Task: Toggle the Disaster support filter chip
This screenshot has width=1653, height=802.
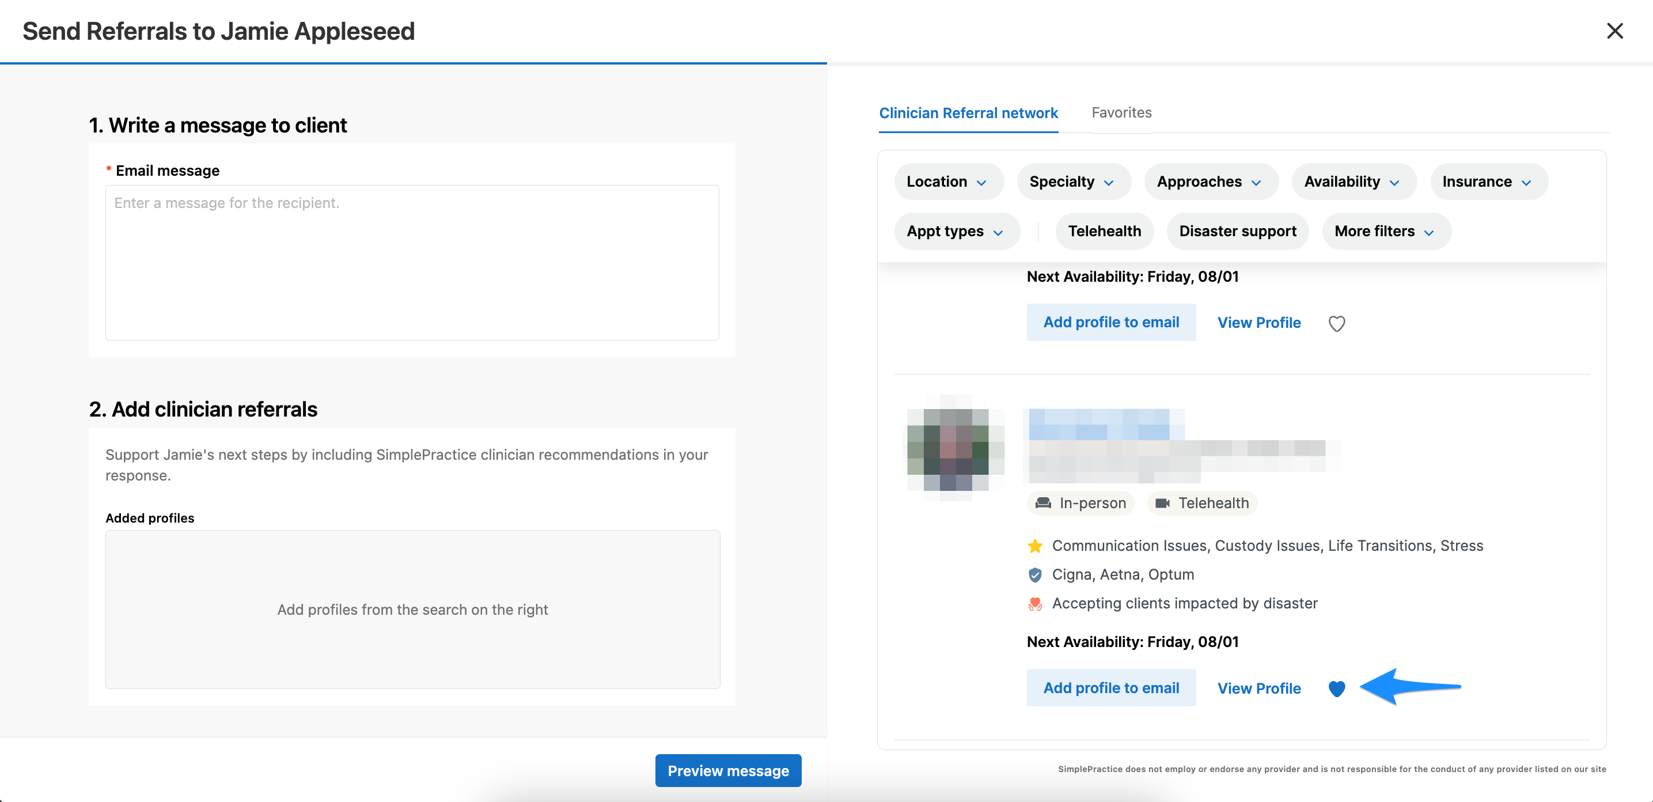Action: pyautogui.click(x=1237, y=231)
